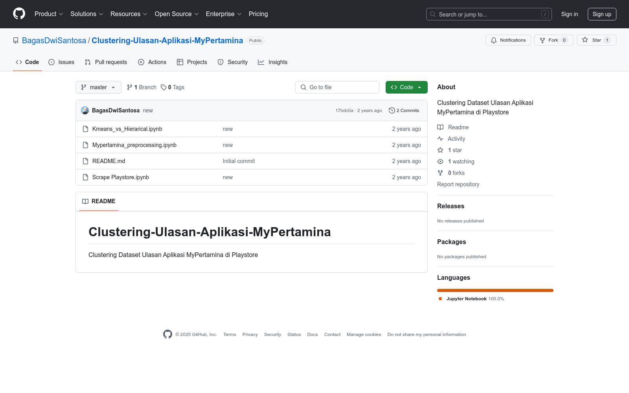This screenshot has width=629, height=393.
Task: Click the Docs footer link
Action: (x=313, y=334)
